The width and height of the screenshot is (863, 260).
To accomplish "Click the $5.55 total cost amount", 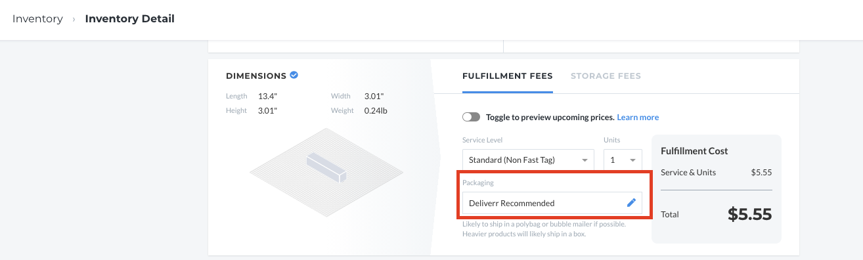I will pos(749,214).
